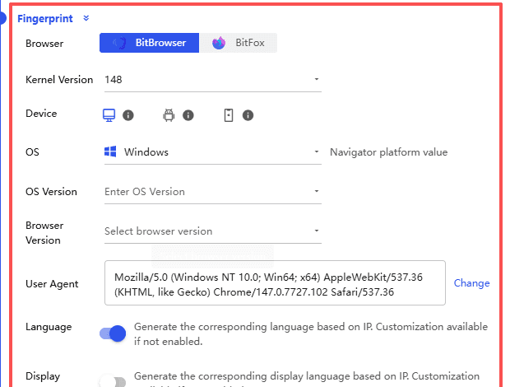Select the iOS phone device icon
The image size is (510, 387).
(229, 115)
